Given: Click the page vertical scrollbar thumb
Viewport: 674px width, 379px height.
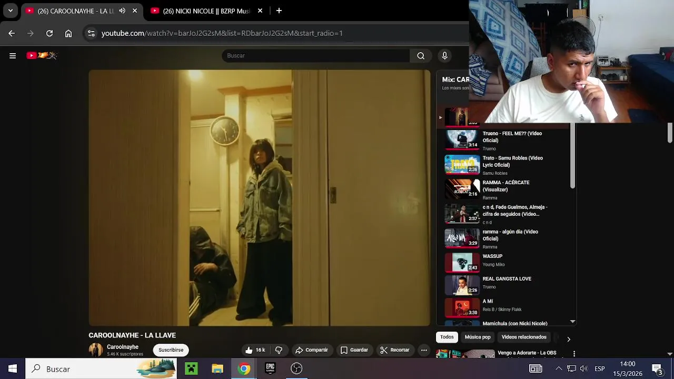Looking at the screenshot, I should tap(670, 133).
